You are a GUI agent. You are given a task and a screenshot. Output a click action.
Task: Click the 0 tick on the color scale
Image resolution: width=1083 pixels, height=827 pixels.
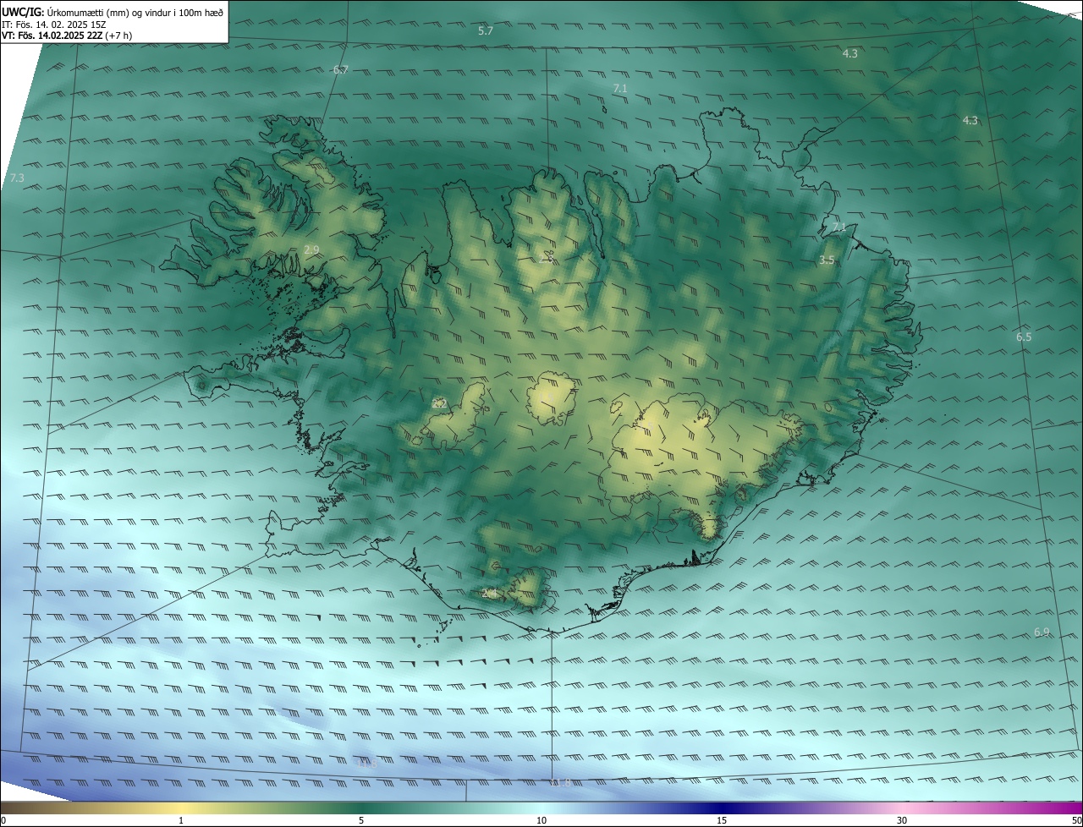coord(3,820)
